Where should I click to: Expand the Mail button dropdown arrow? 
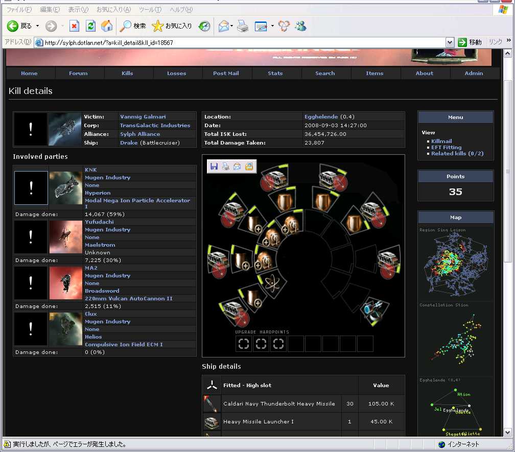(231, 26)
